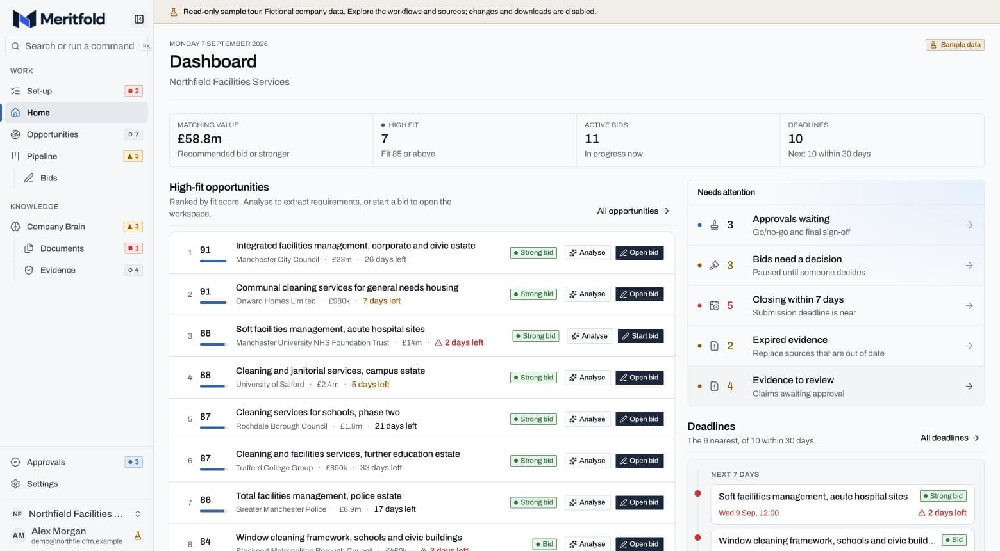Analyse University of Salford opportunity
1000x551 pixels.
587,378
